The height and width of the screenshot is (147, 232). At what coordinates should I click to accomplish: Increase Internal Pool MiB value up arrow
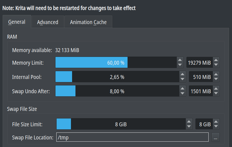(216, 74)
